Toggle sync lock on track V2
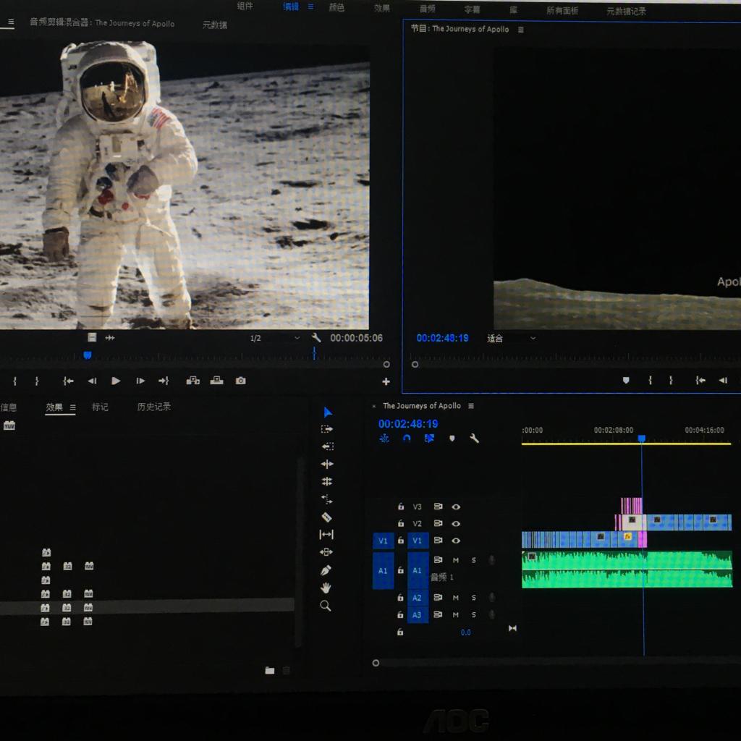 (438, 524)
